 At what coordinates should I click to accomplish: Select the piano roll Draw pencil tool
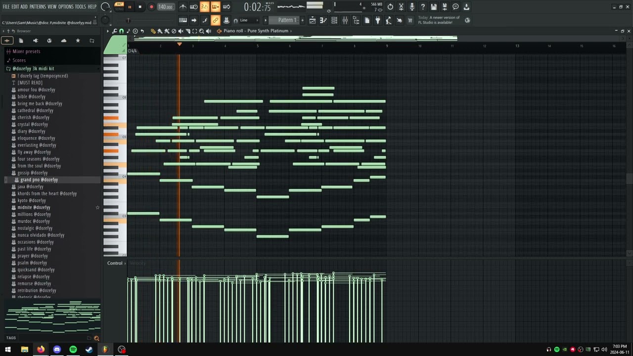(153, 31)
